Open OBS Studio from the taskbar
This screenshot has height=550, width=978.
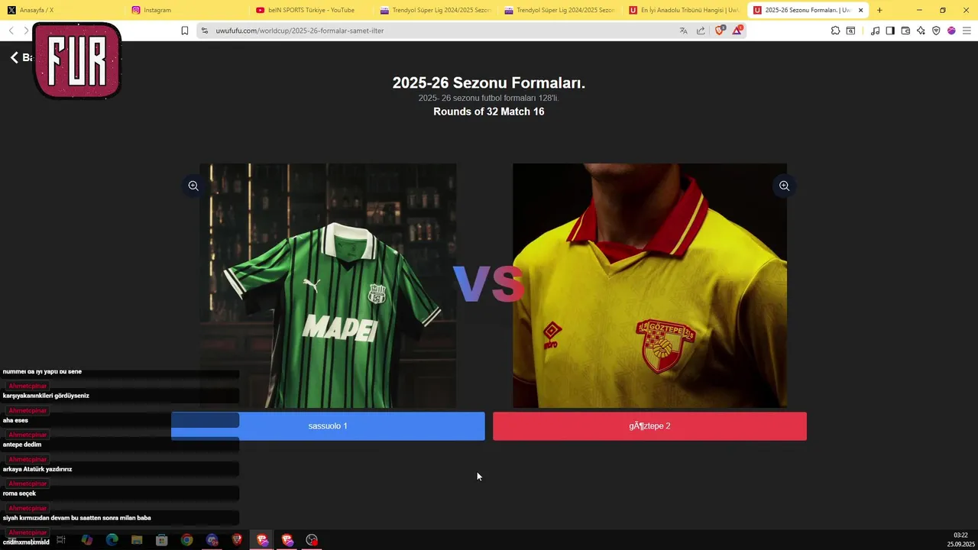[x=312, y=540]
